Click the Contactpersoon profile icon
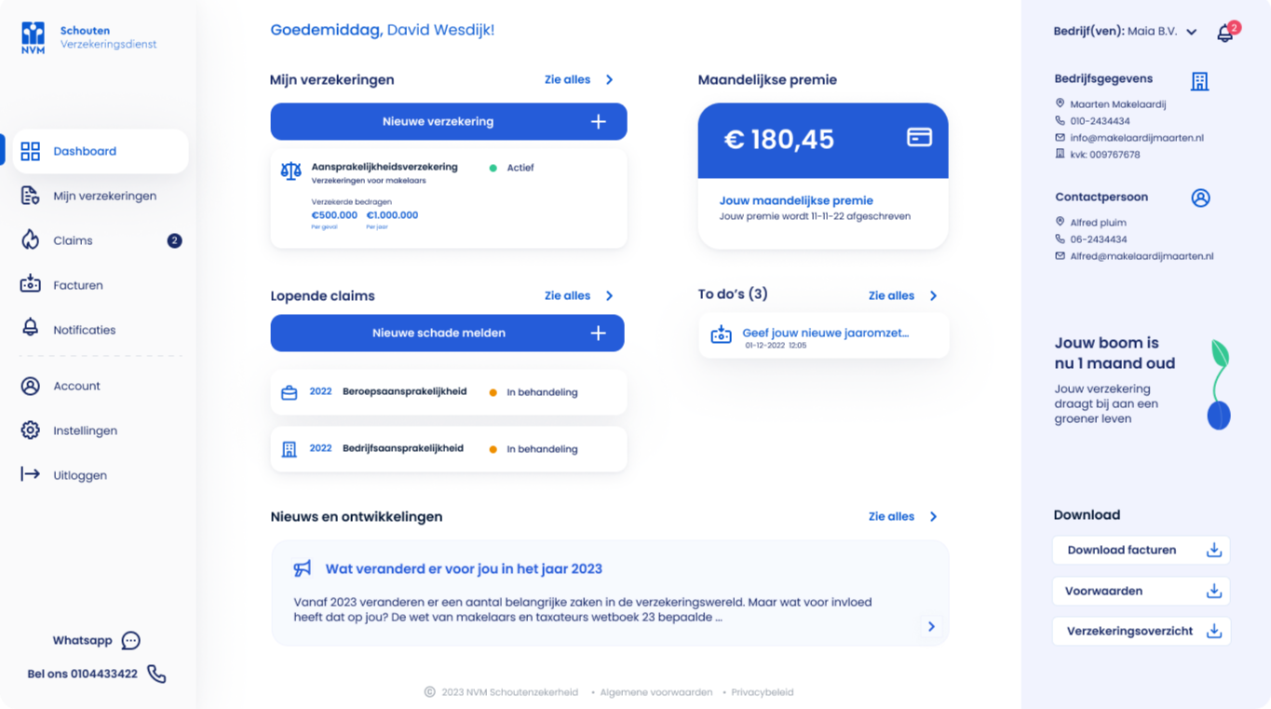 (1200, 198)
